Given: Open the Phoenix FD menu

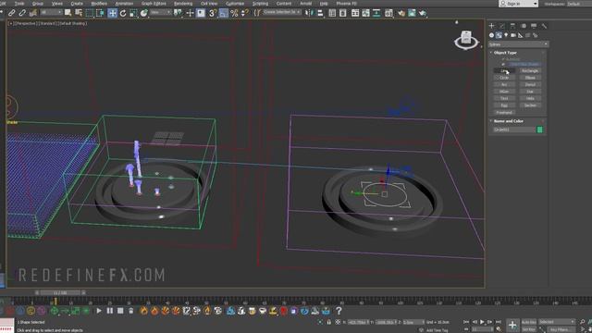Looking at the screenshot, I should point(346,4).
